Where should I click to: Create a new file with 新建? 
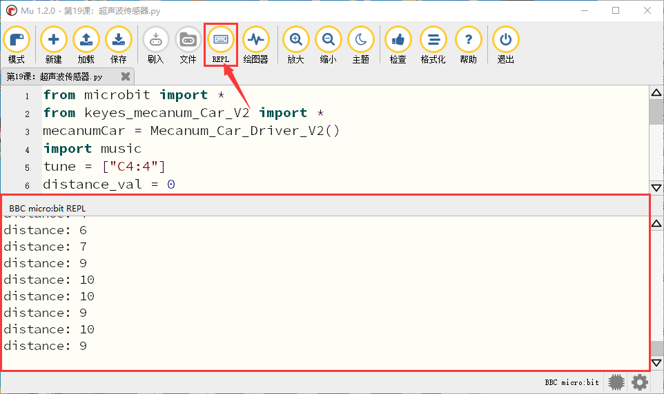point(53,45)
